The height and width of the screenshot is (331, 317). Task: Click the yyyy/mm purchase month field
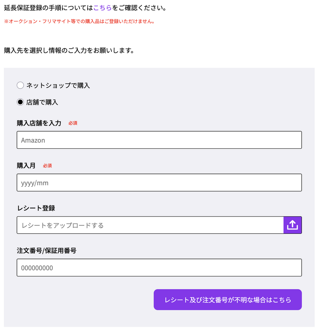coord(159,183)
